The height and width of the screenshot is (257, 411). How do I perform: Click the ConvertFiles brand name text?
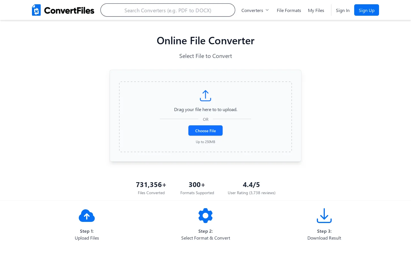(x=69, y=11)
